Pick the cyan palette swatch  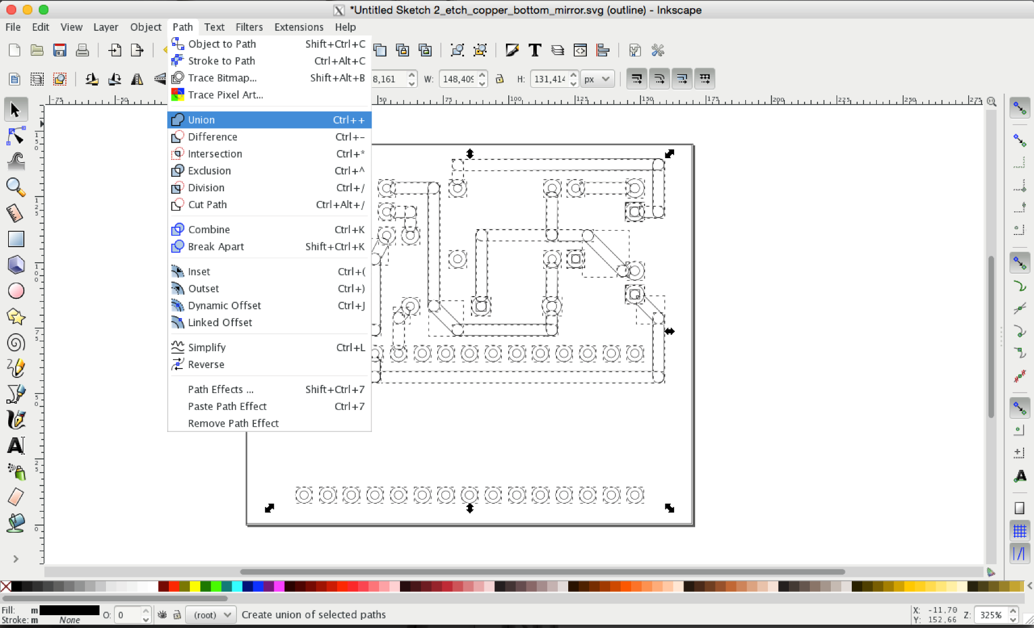pyautogui.click(x=236, y=586)
